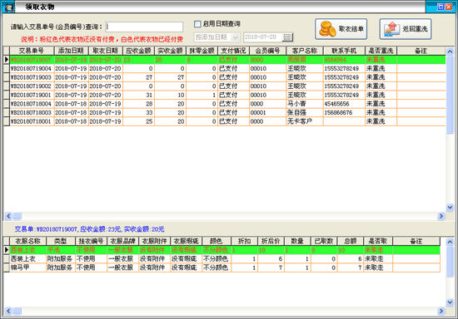This screenshot has height=319, width=458.
Task: Click right arrow of clothing horizontal scrollbar
Action: point(441,312)
